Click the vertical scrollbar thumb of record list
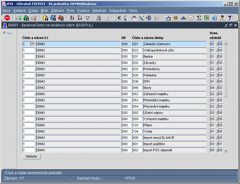The image size is (240, 184). click(x=226, y=72)
